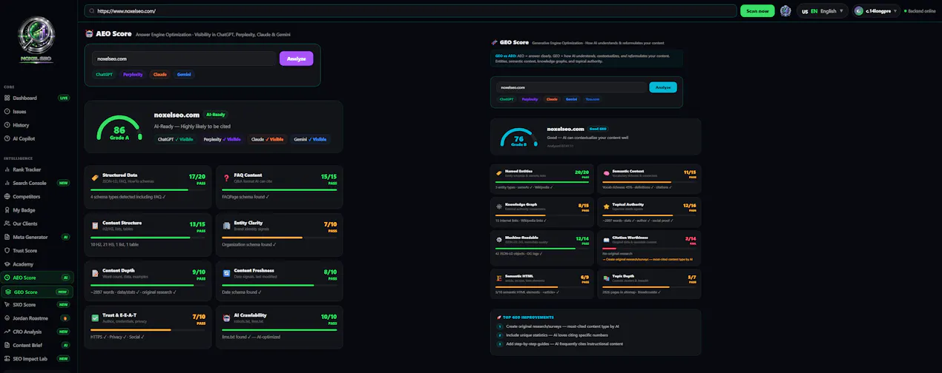Image resolution: width=942 pixels, height=373 pixels.
Task: Click the Academy graduation cap icon
Action: point(7,264)
